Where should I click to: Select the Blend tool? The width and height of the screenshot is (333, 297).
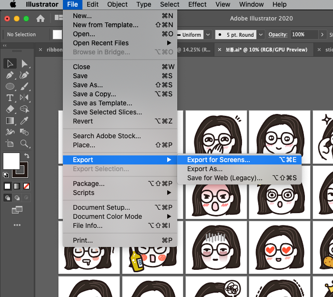click(x=25, y=132)
